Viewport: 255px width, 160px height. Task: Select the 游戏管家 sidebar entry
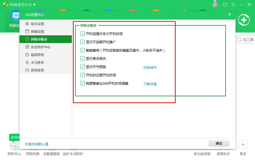click(x=37, y=70)
